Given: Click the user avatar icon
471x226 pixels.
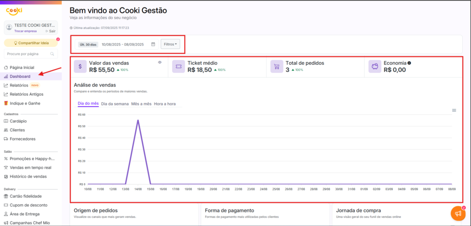Looking at the screenshot, I should 9,28.
